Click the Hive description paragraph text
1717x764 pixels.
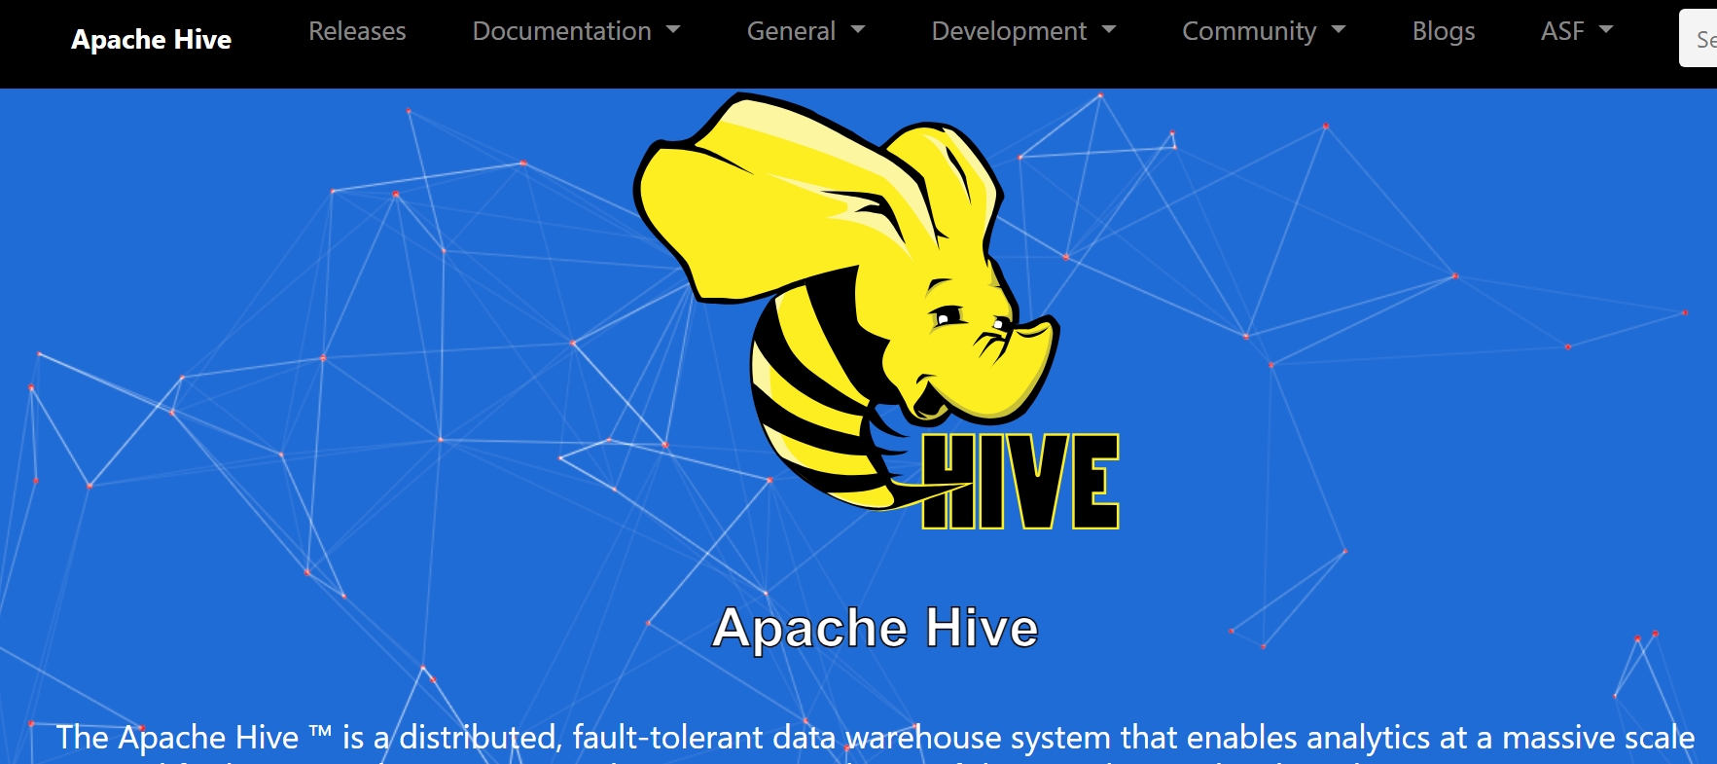click(x=876, y=740)
